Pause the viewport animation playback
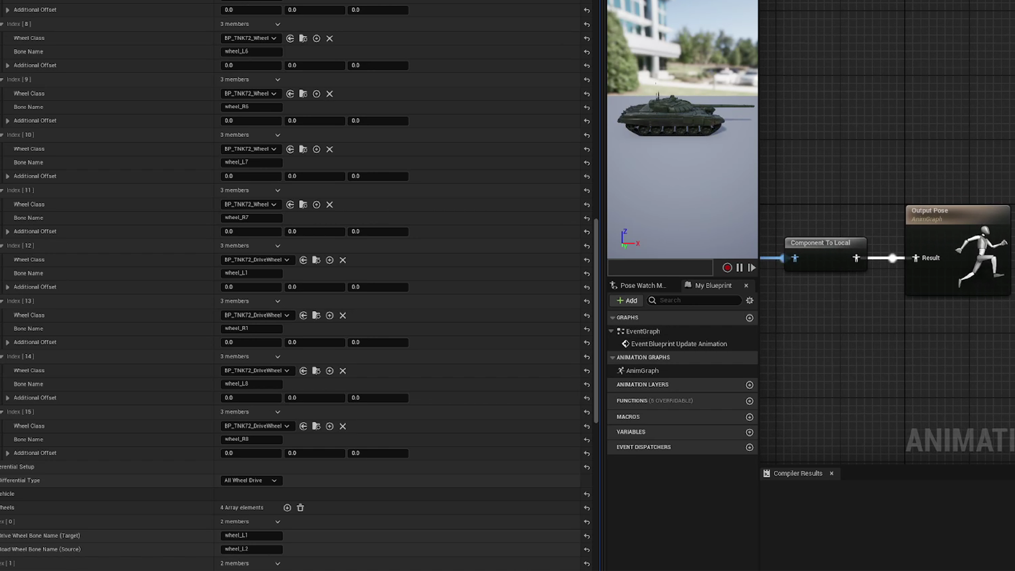 click(x=740, y=268)
